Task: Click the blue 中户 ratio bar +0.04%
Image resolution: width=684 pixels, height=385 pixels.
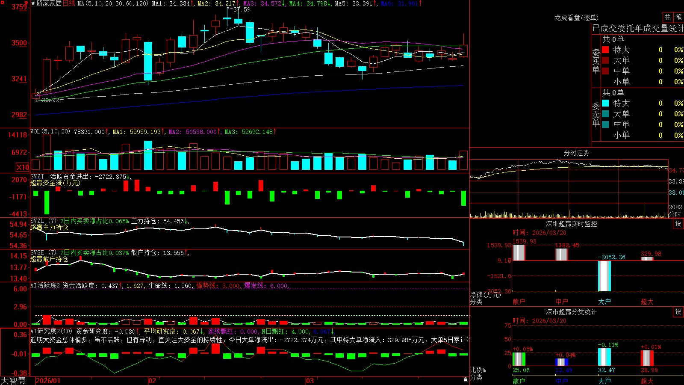Action: tap(562, 362)
